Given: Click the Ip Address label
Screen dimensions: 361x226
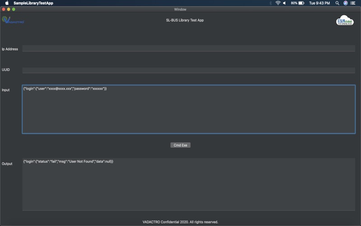Looking at the screenshot, I should pos(10,49).
